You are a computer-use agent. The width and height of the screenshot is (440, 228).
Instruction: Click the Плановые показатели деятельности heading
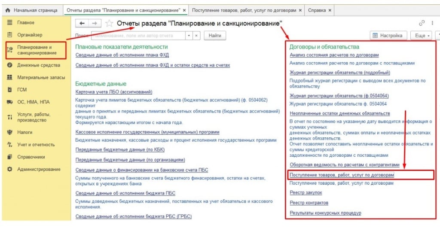122,47
